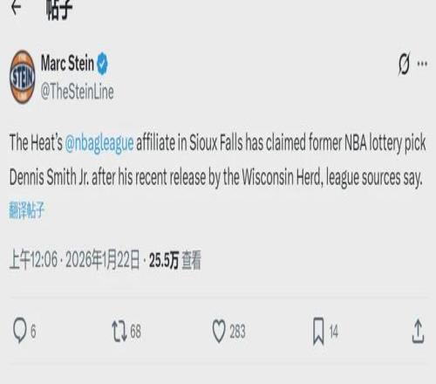Click the Marc Stein display name
The image size is (436, 384).
pos(67,63)
